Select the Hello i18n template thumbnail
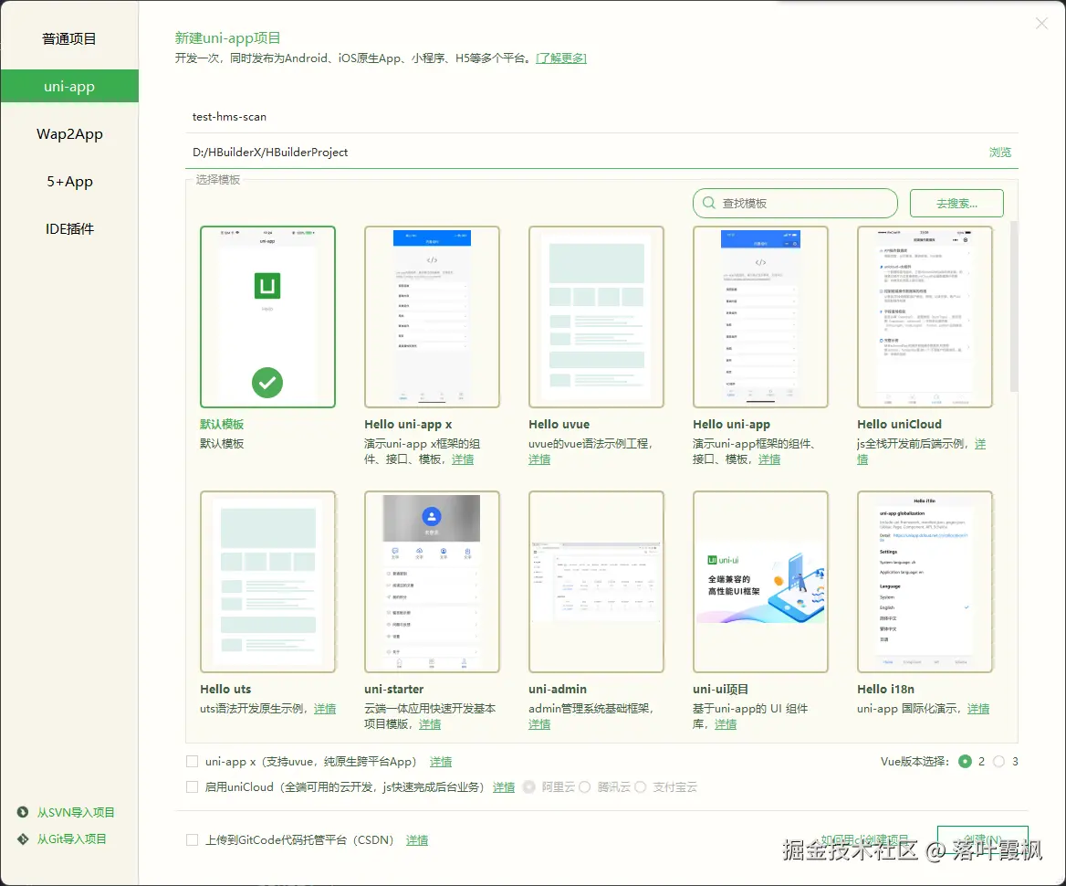 (925, 581)
